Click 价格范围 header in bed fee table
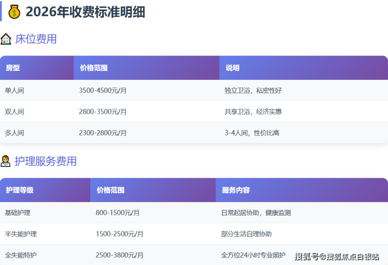The width and height of the screenshot is (388, 265). [x=94, y=68]
